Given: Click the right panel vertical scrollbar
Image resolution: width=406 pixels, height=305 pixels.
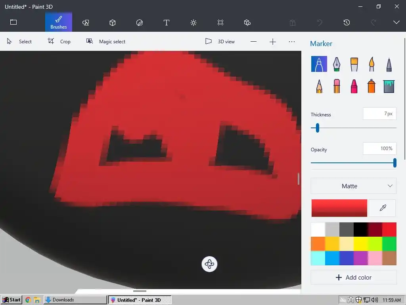Looking at the screenshot, I should coord(405,98).
